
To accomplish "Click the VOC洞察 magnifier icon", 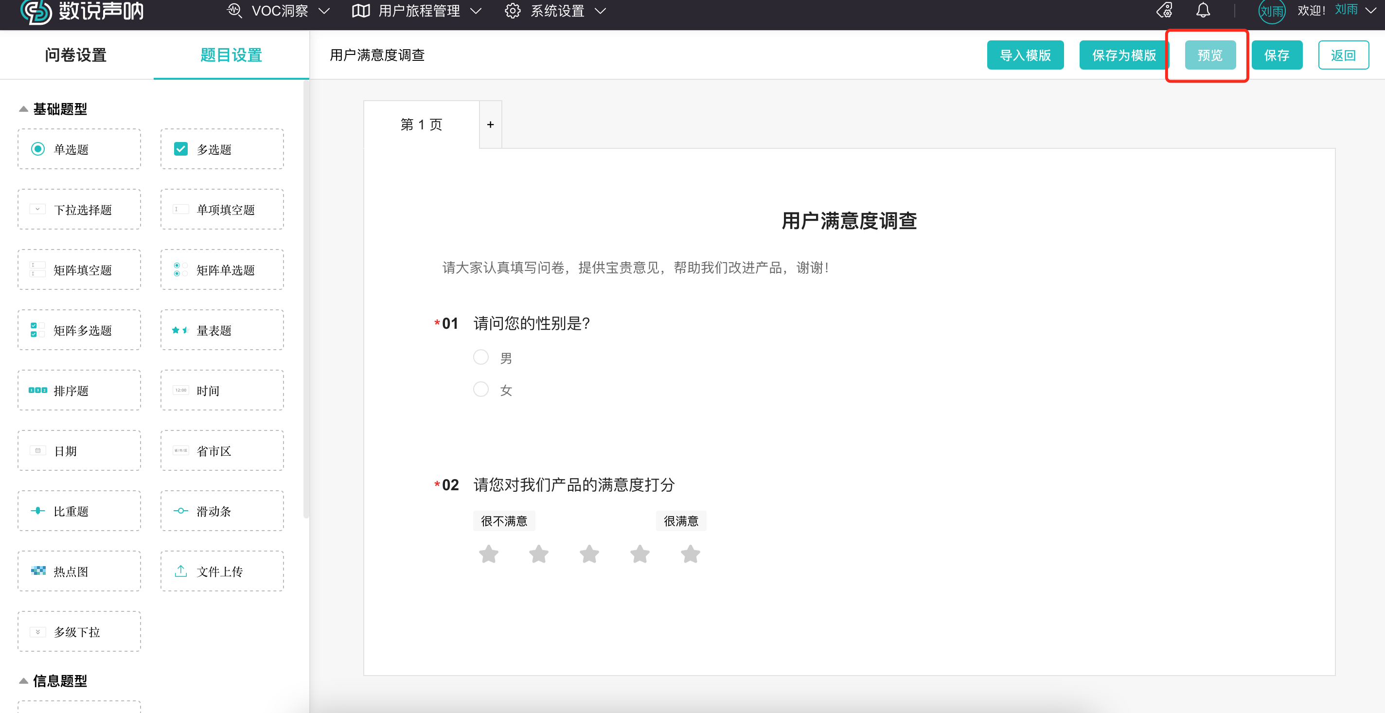I will tap(234, 11).
